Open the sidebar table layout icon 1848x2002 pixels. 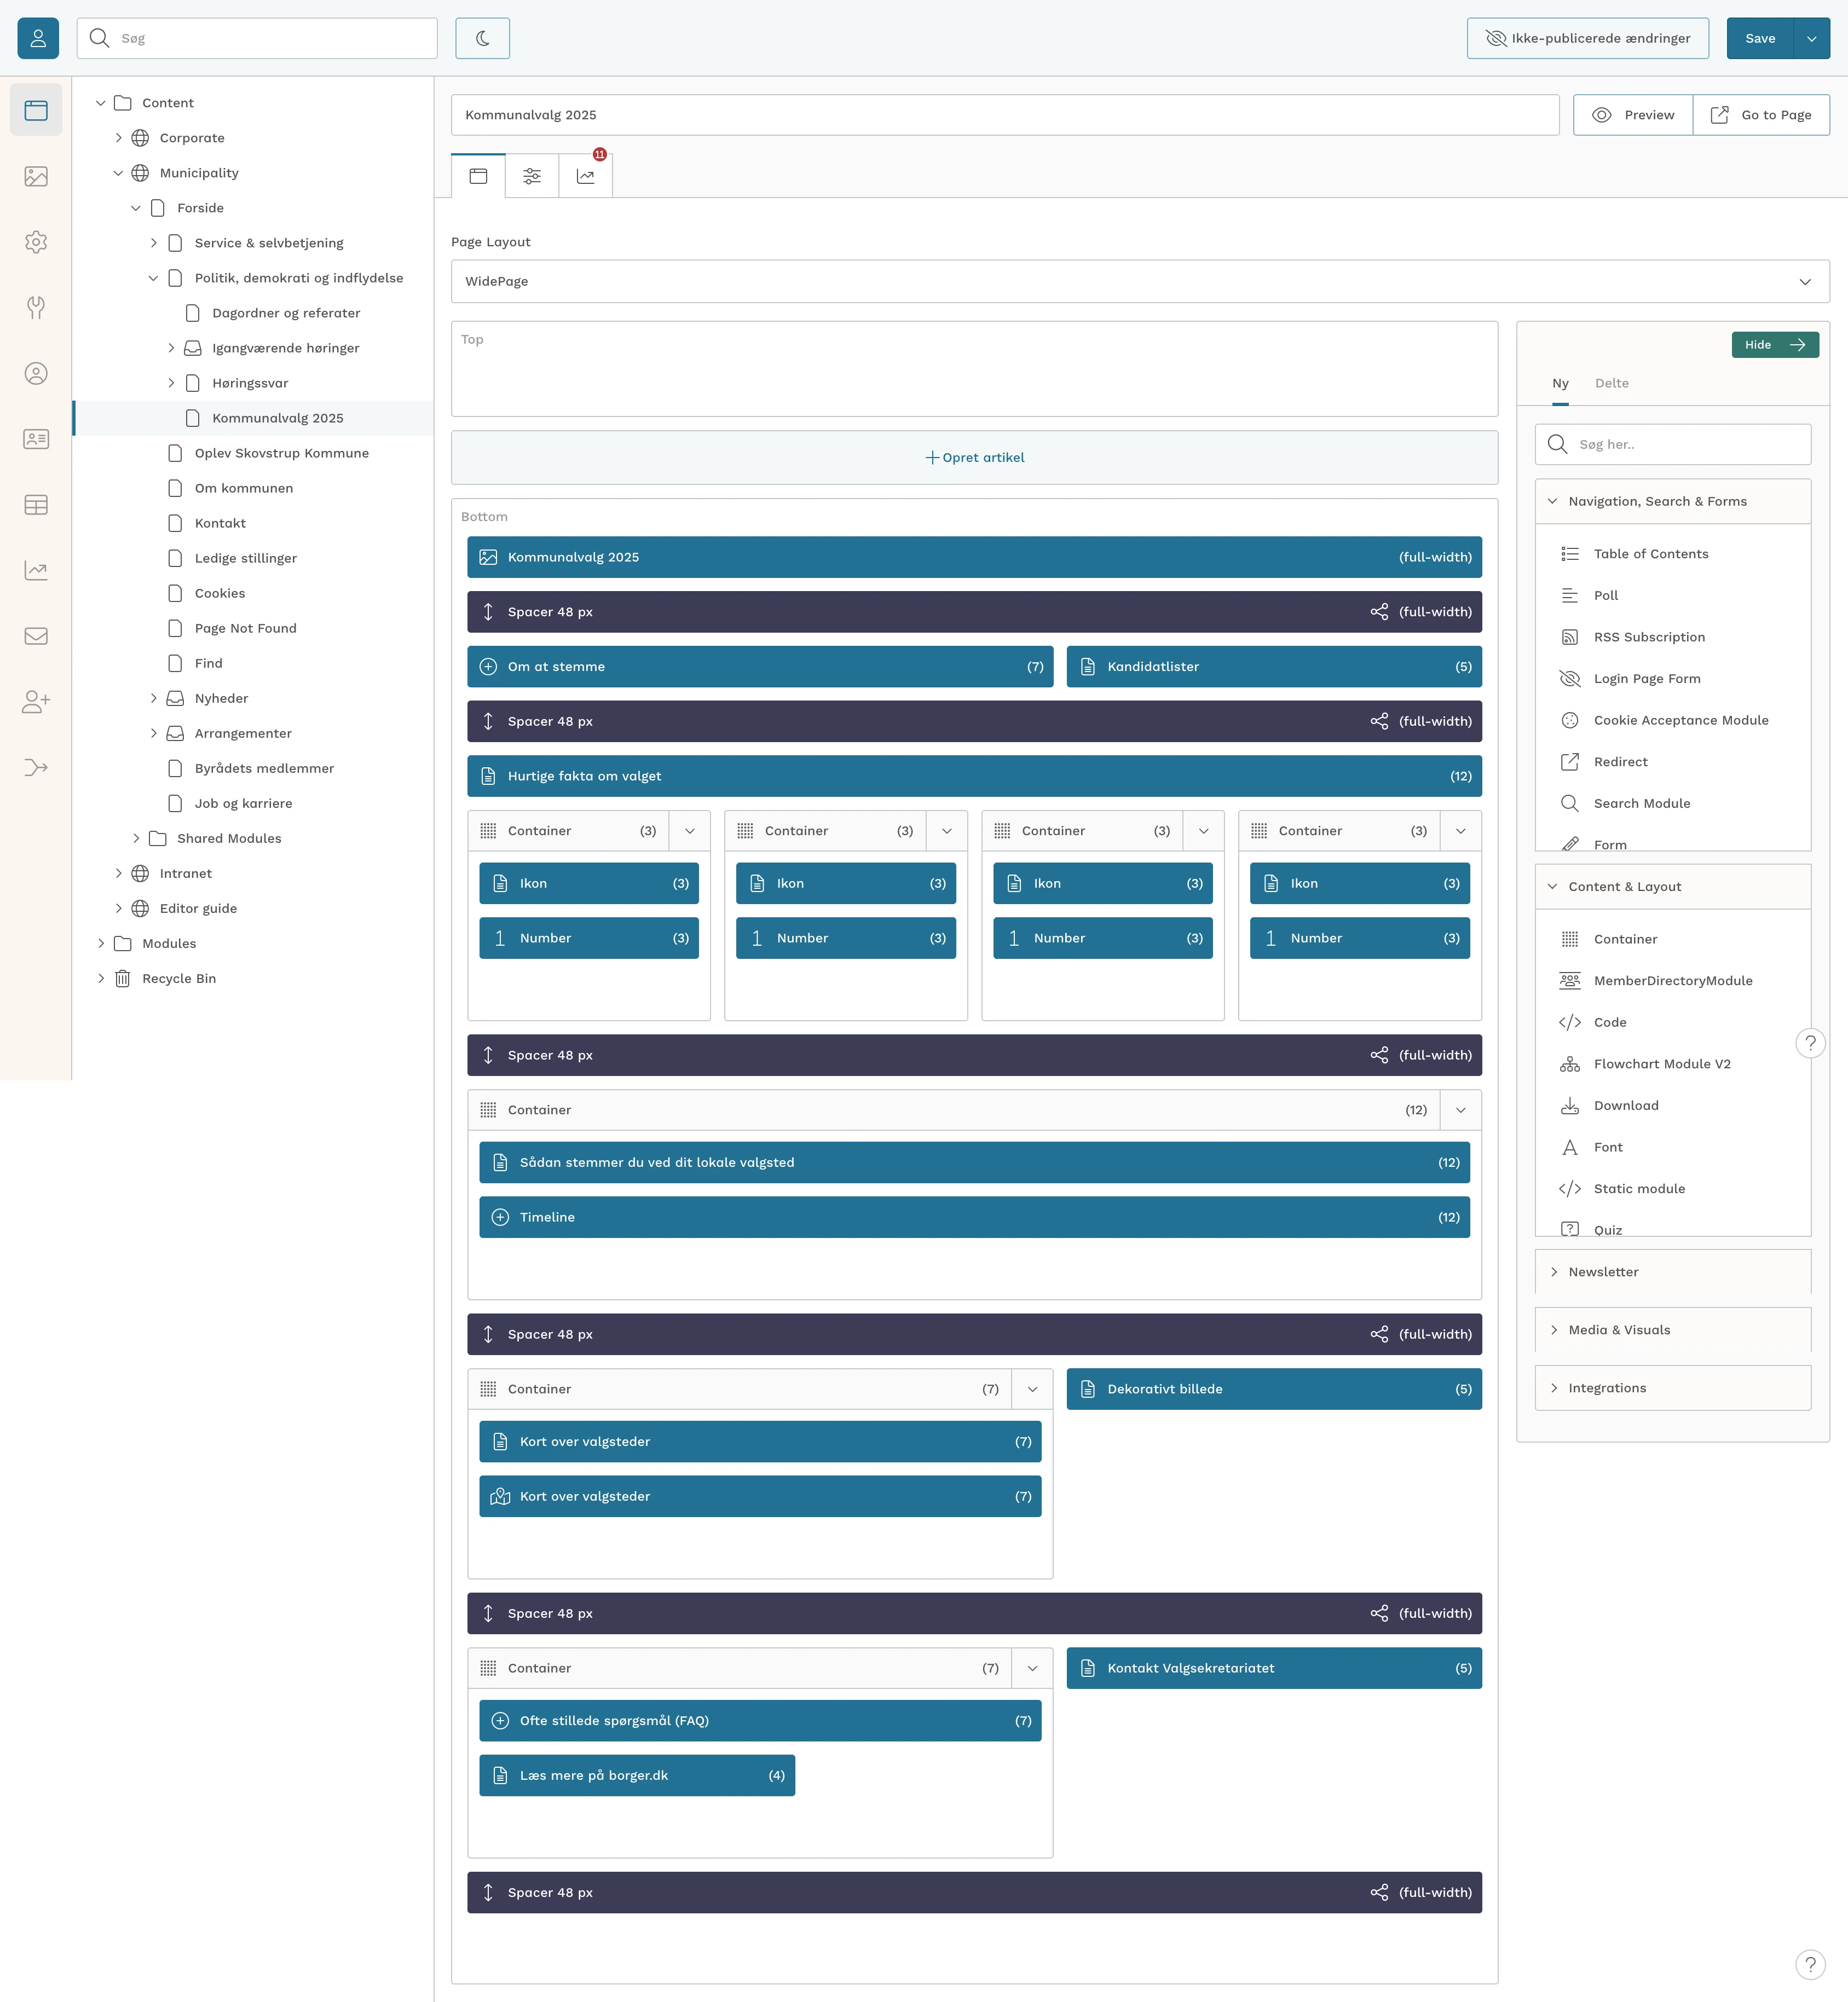click(x=36, y=505)
